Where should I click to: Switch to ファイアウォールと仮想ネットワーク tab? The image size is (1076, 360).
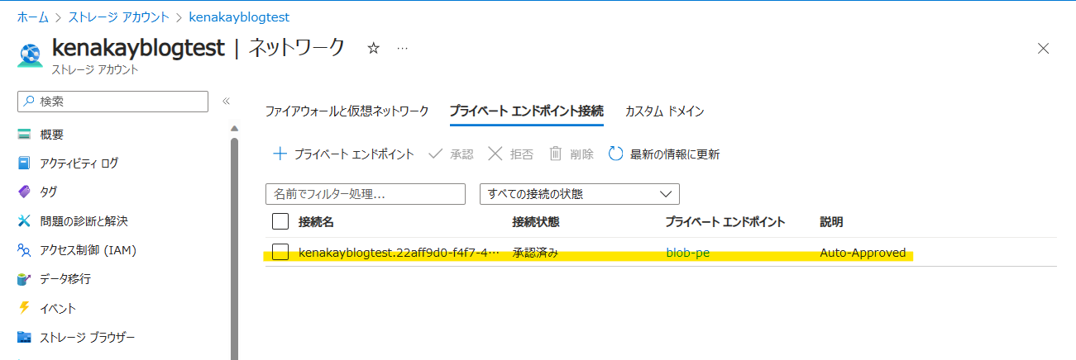point(347,111)
